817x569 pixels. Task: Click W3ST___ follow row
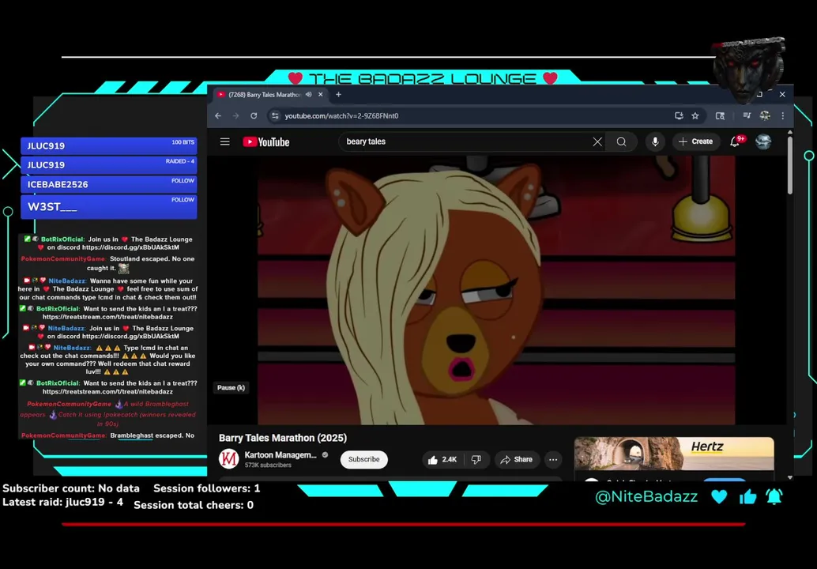coord(108,206)
